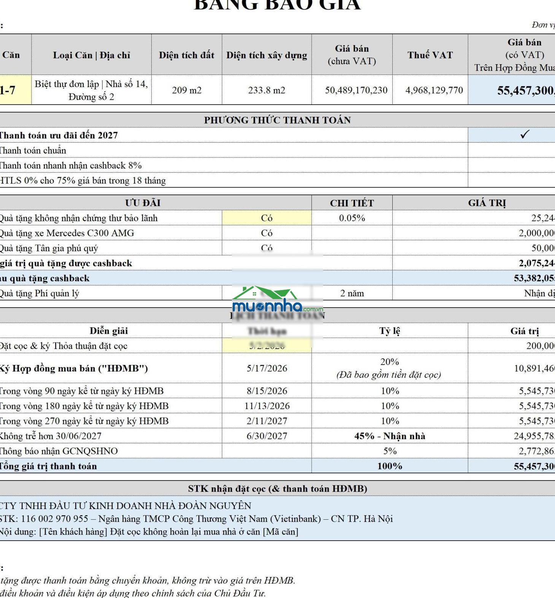Click the '2 năm' detail cell
Screen dimensions: 555x598
(352, 293)
